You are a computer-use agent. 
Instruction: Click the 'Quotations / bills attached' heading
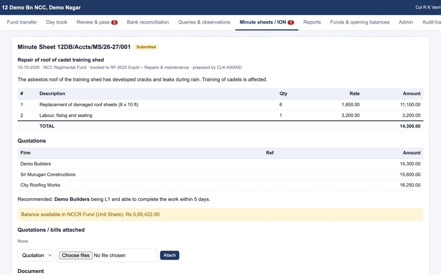tap(51, 230)
